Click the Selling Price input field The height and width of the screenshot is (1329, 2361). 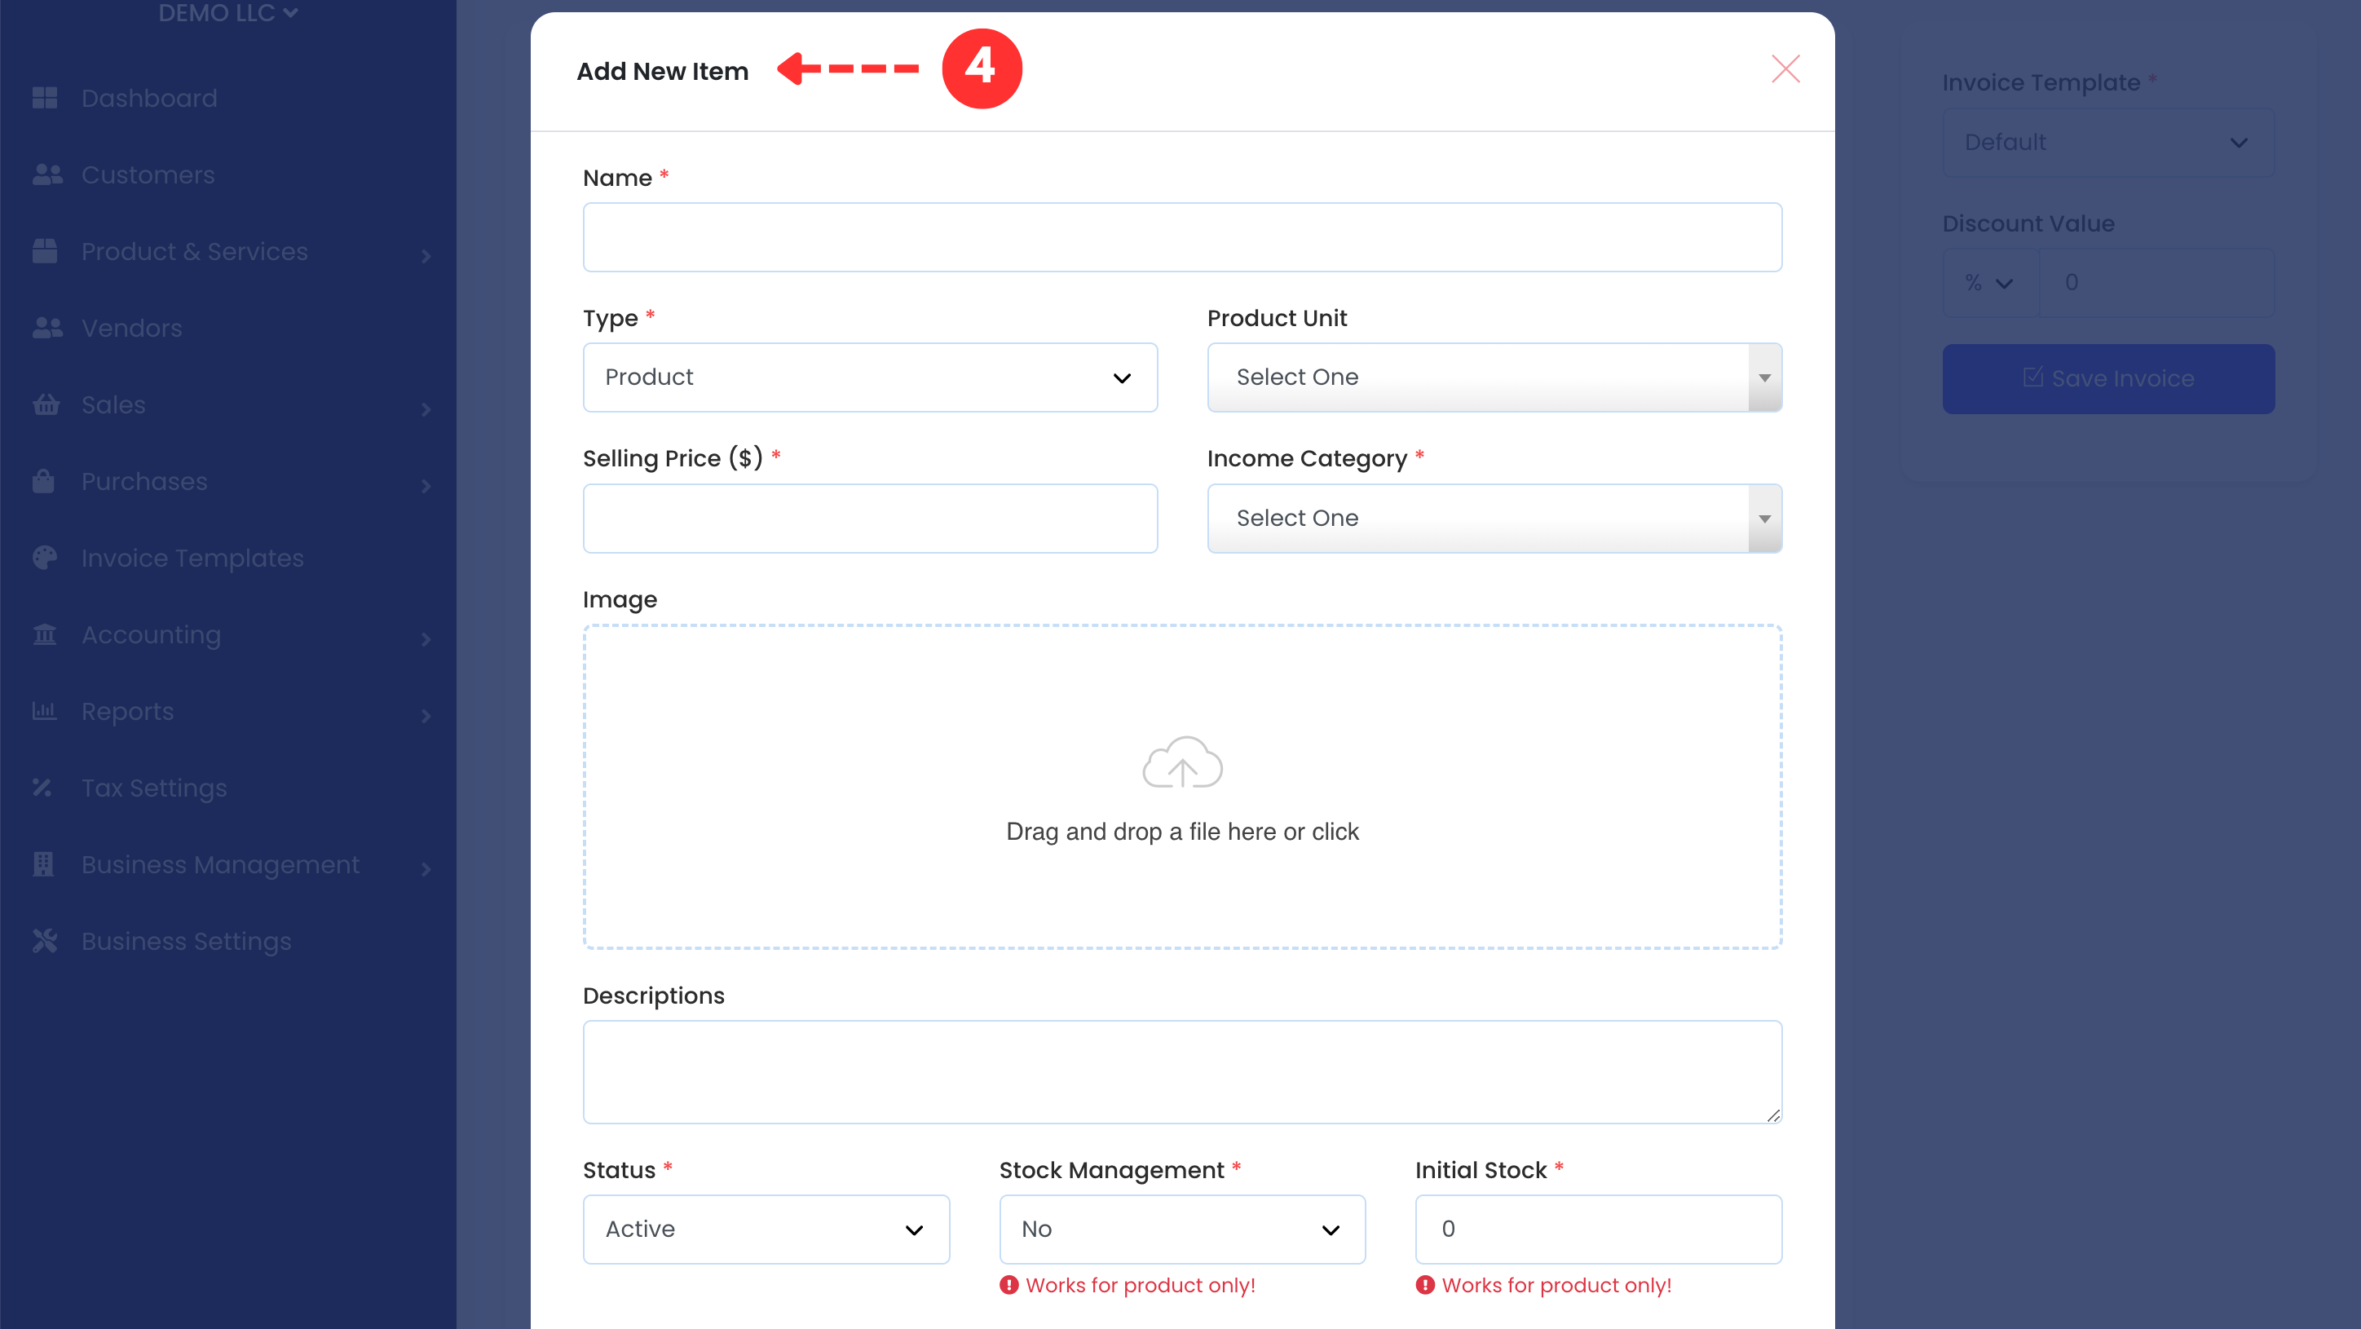pos(870,519)
